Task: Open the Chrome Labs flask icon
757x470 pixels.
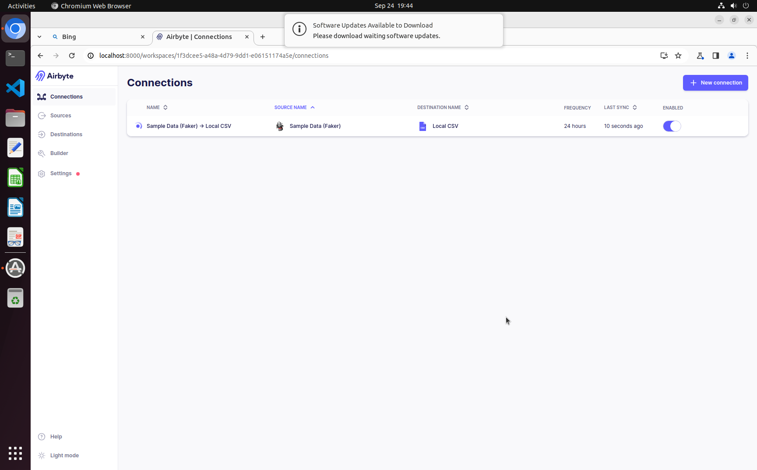Action: coord(700,56)
